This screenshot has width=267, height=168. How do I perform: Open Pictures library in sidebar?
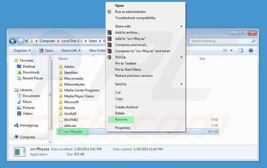[26, 108]
